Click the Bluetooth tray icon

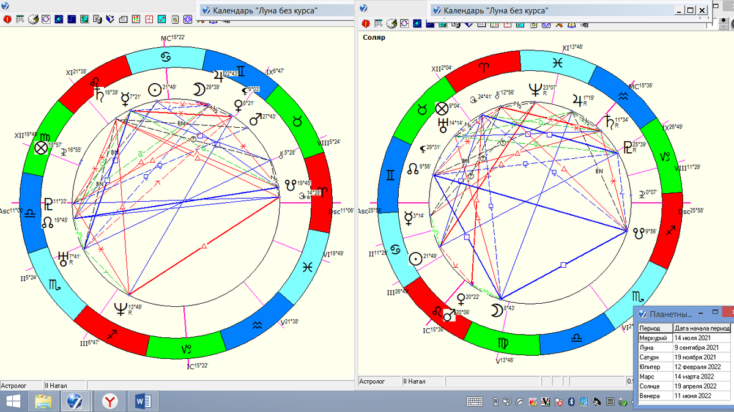coord(571,402)
